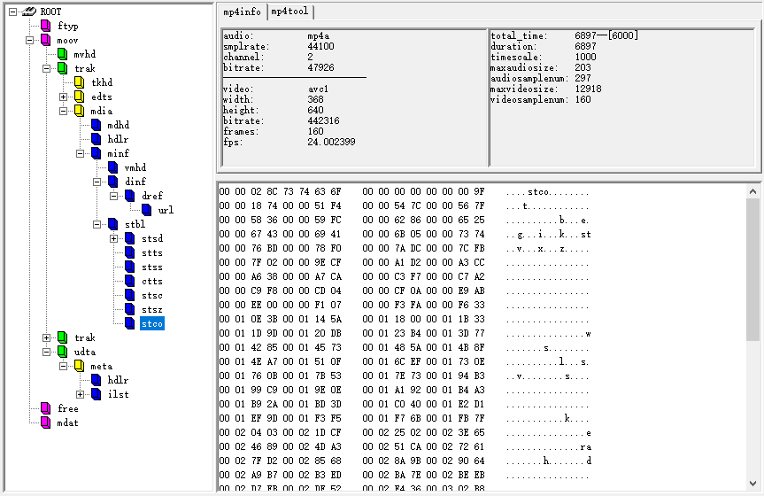
Task: Open the mp4tool tab
Action: [289, 12]
